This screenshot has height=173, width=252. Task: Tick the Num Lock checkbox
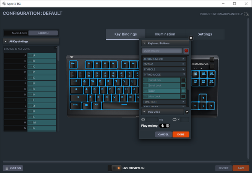pyautogui.click(x=183, y=96)
